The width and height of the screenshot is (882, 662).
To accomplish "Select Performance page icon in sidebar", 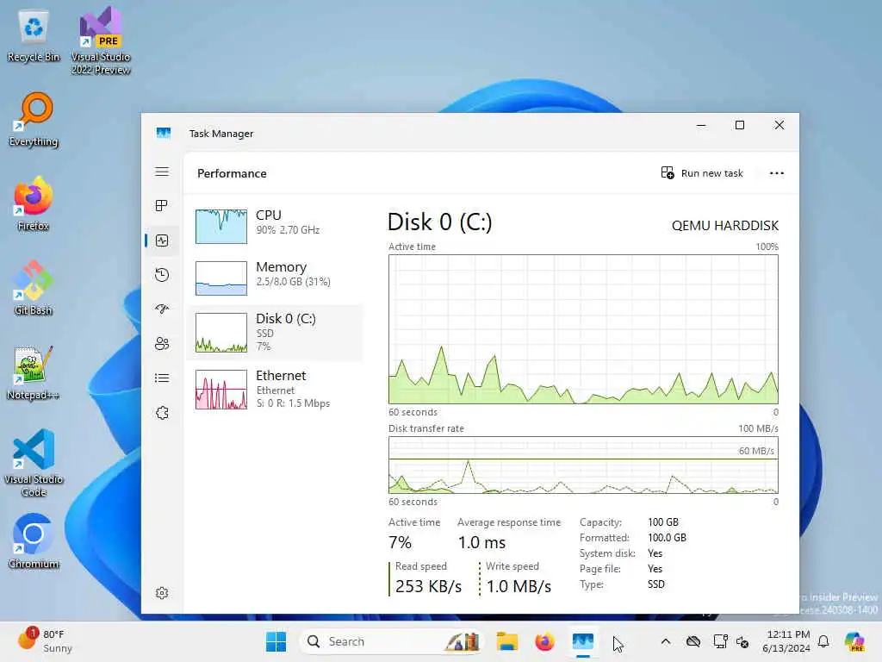I will [162, 241].
